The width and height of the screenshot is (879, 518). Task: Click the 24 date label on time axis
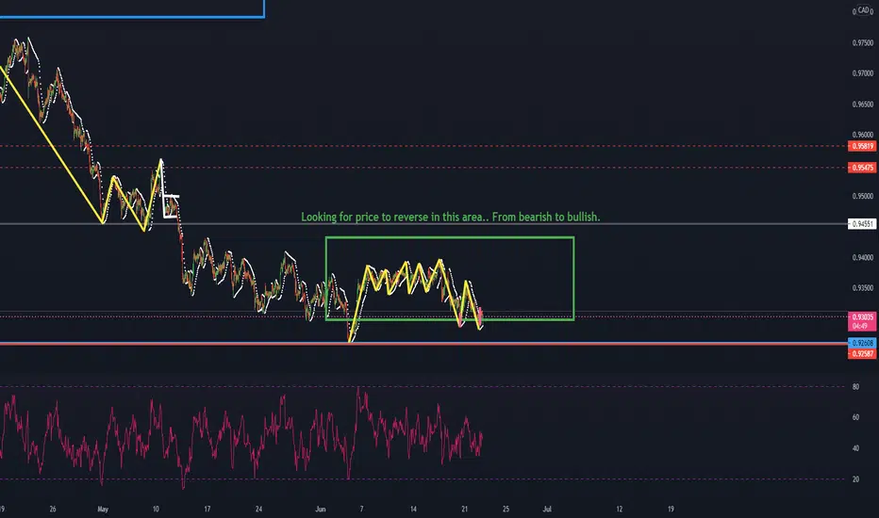tap(258, 509)
